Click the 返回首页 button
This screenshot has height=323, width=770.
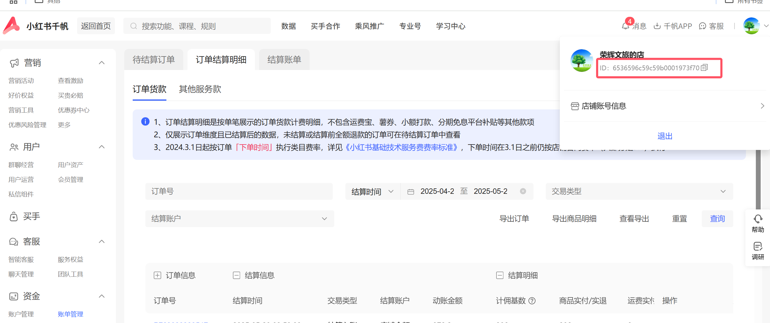coord(96,26)
